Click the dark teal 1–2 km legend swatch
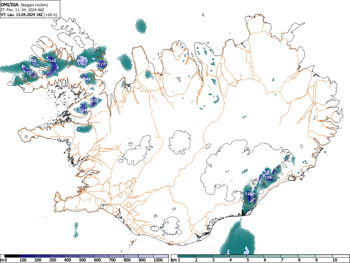 187,256
